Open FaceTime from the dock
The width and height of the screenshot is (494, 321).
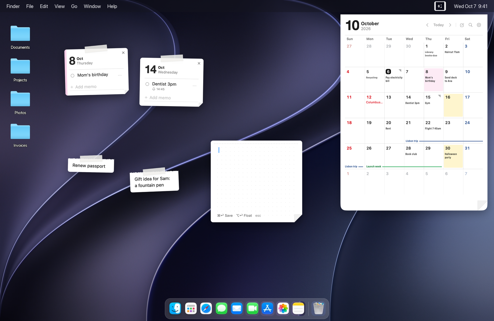click(x=252, y=308)
